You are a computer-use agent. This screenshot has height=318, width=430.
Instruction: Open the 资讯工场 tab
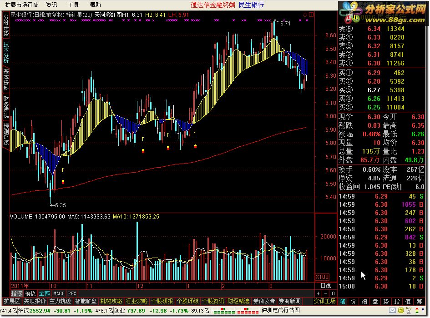pyautogui.click(x=325, y=301)
